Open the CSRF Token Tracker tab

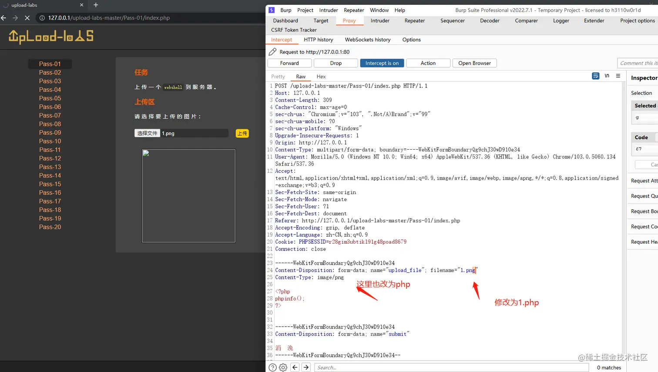point(294,30)
